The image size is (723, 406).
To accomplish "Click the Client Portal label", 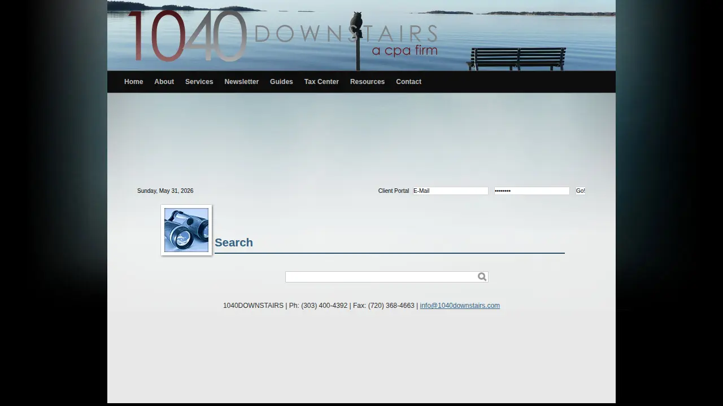I will 394,191.
